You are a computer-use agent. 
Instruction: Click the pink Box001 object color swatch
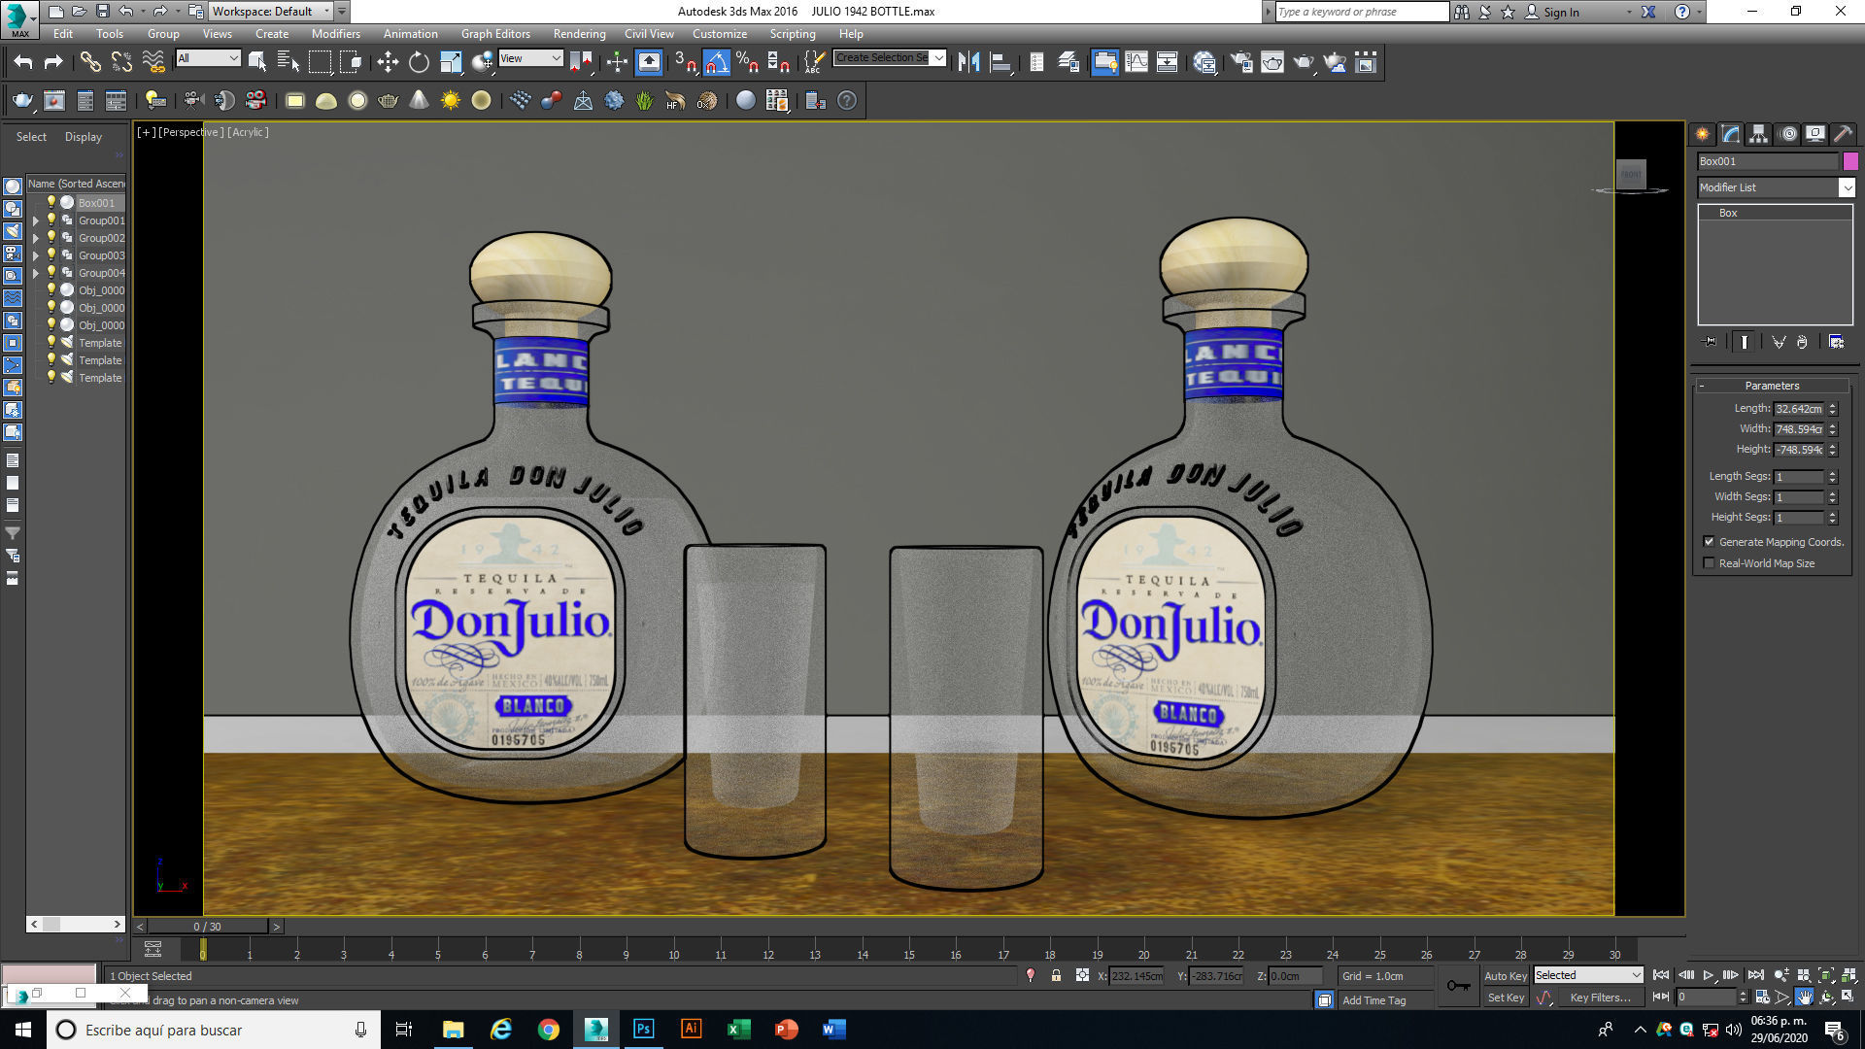[1850, 161]
